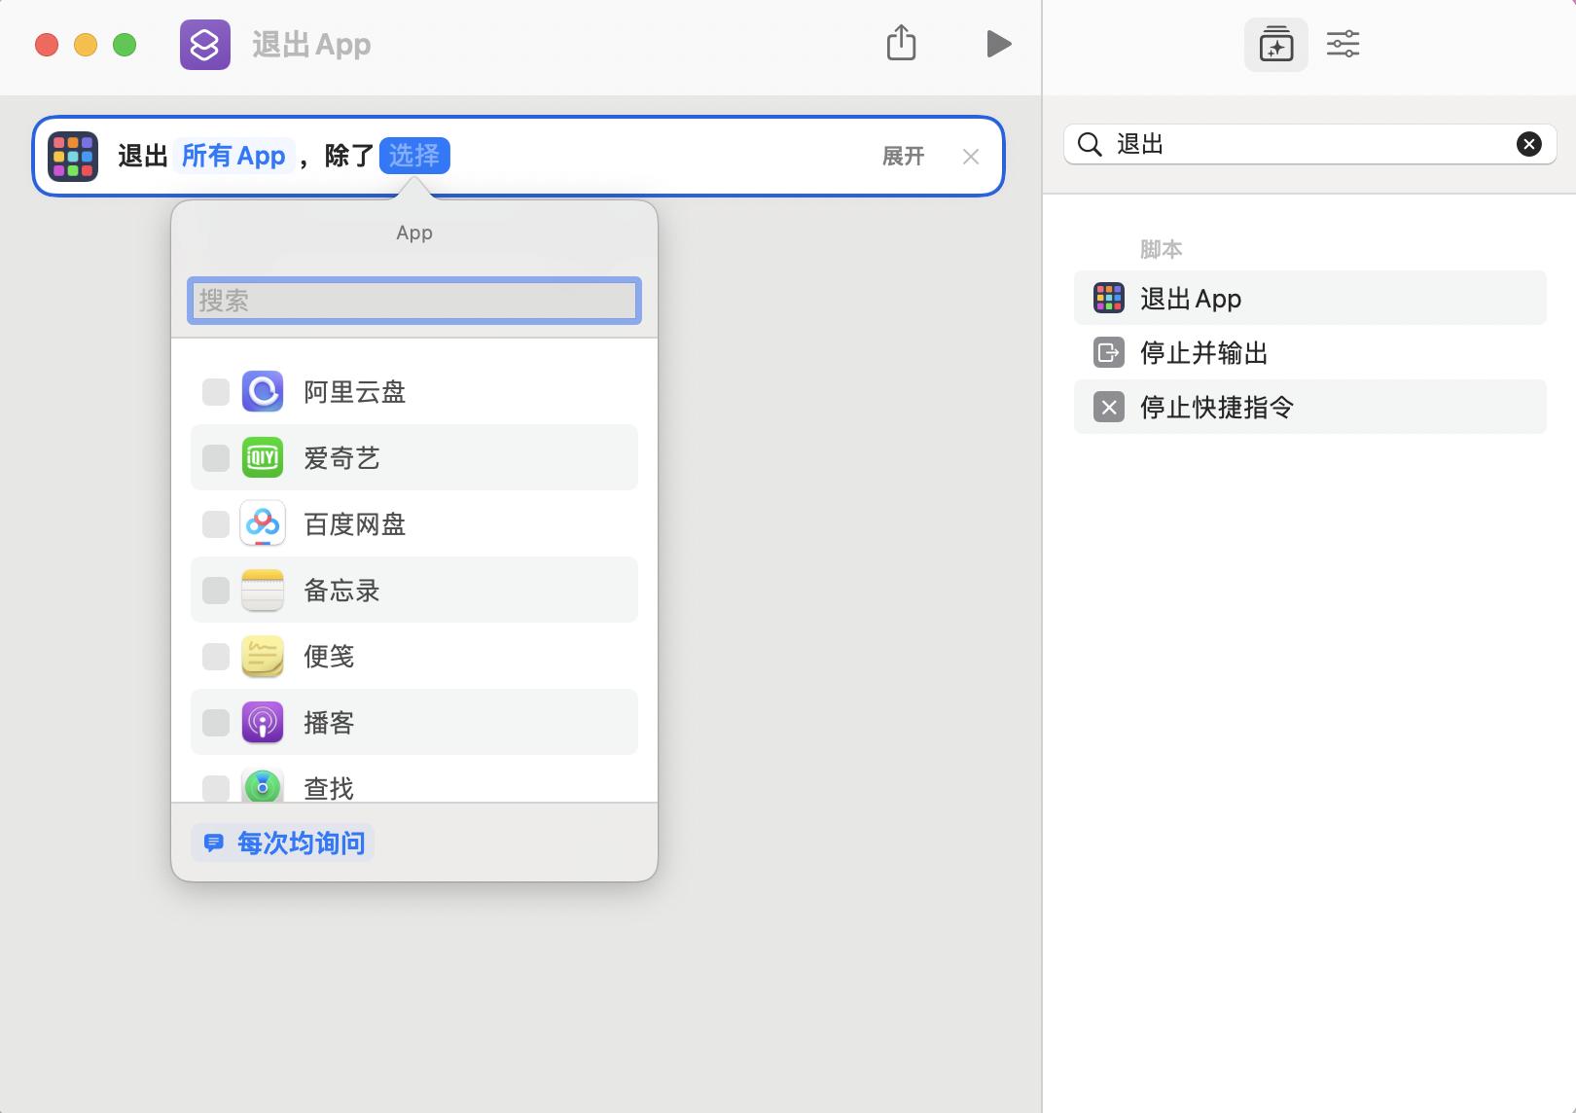This screenshot has height=1113, width=1576.
Task: Open the shortcut settings sliders icon
Action: pos(1343,44)
